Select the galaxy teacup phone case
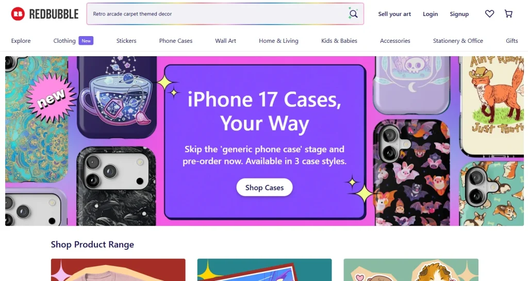 pyautogui.click(x=117, y=97)
